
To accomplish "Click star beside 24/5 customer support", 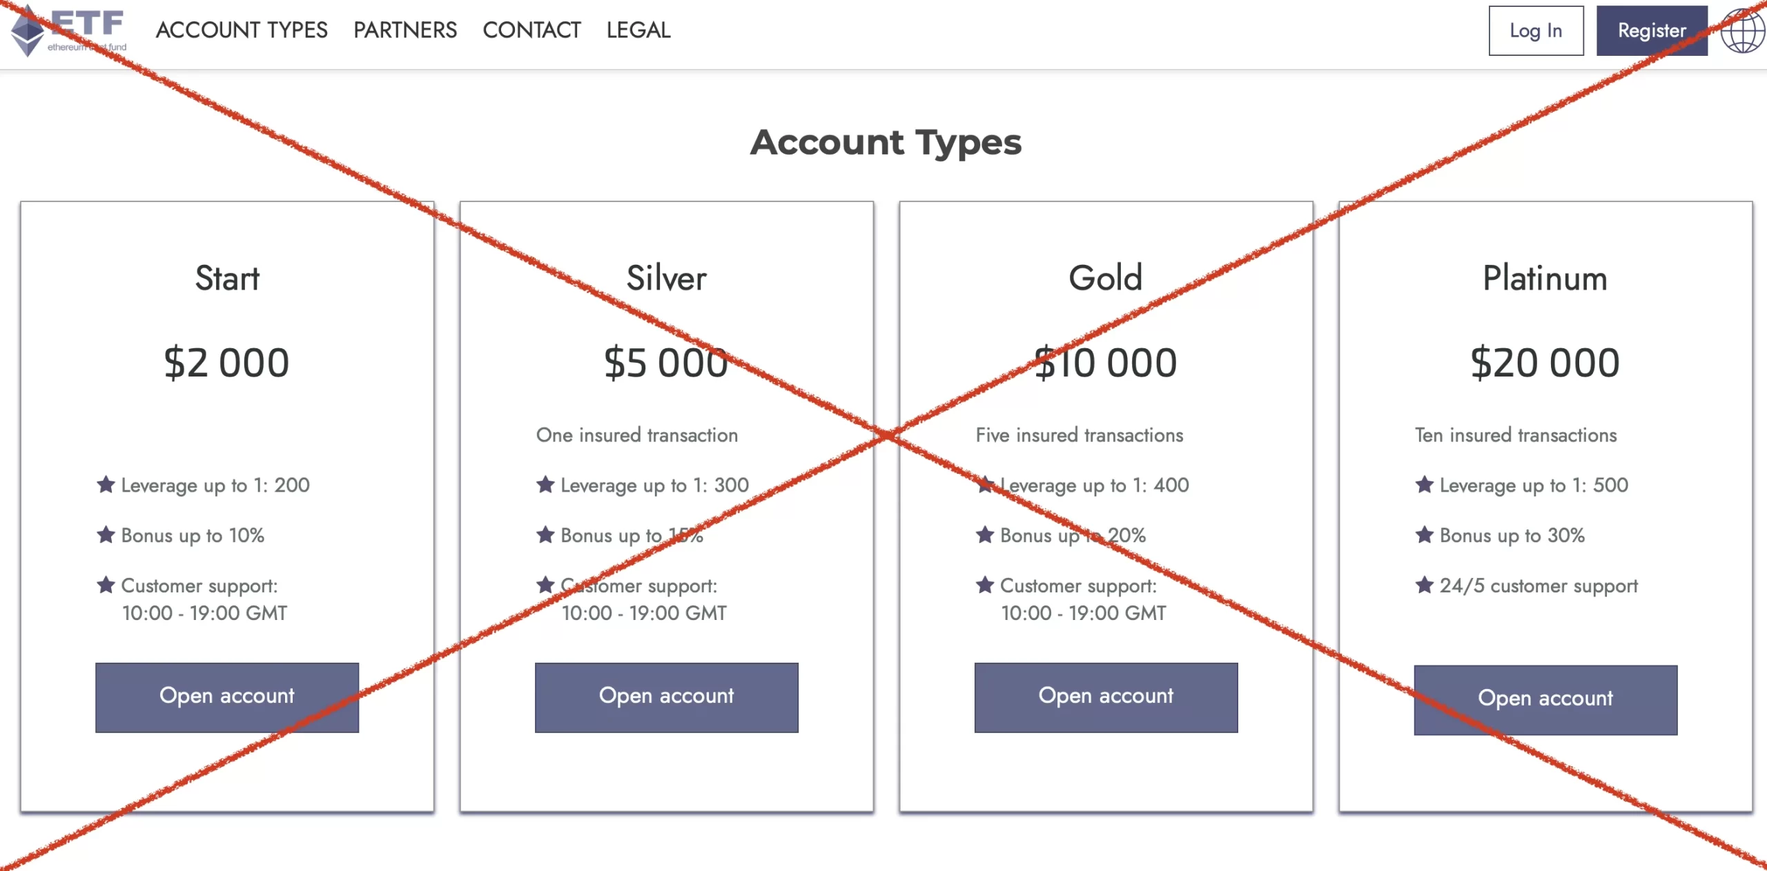I will pos(1425,585).
